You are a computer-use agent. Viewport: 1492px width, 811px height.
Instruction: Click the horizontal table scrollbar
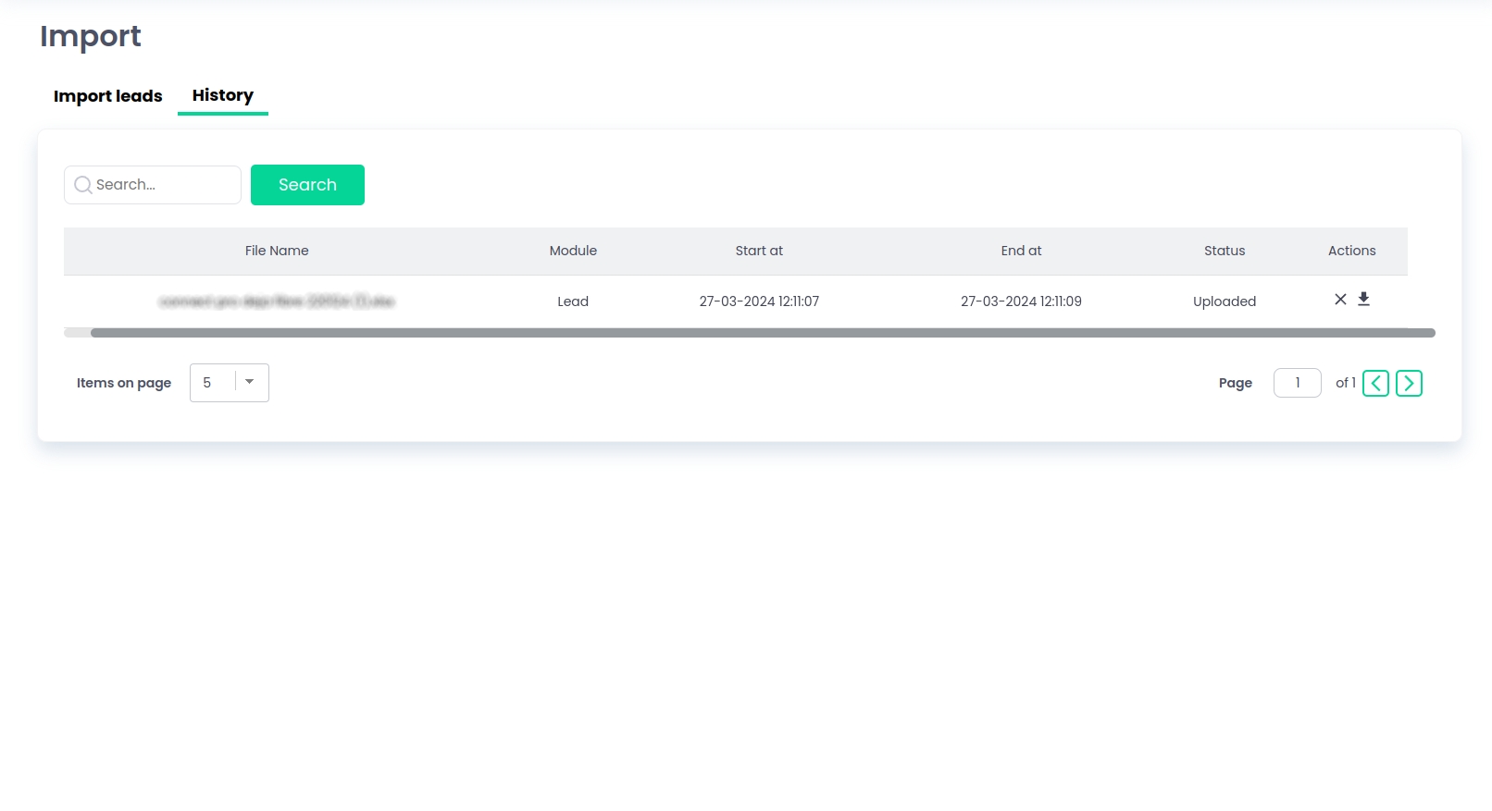pos(762,333)
